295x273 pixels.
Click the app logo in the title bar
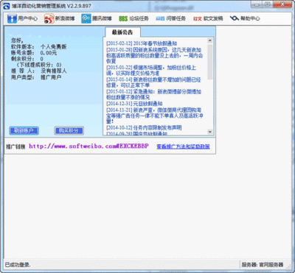pyautogui.click(x=7, y=6)
